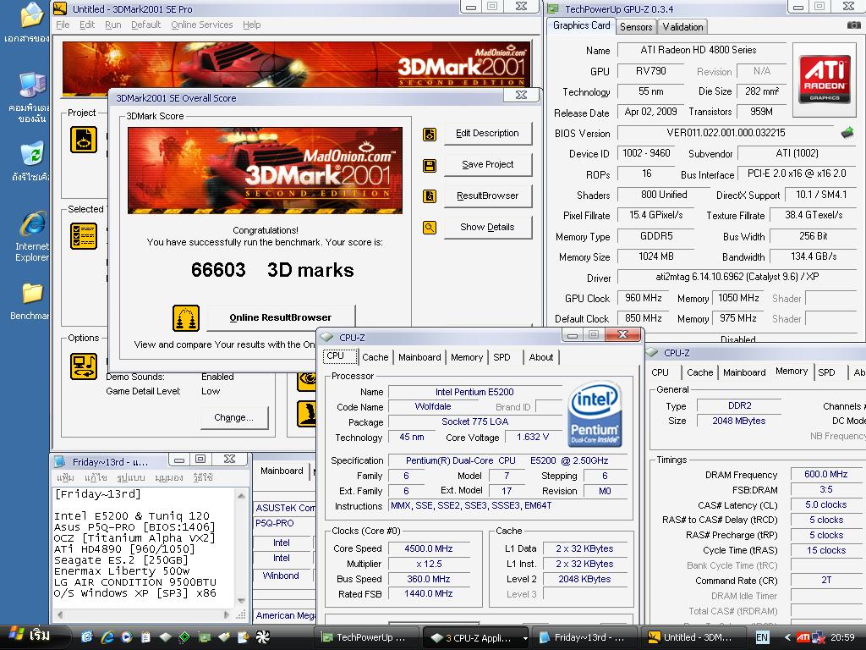Click the ATI Radeon logo in GPU-Z
The width and height of the screenshot is (866, 650).
pos(825,79)
